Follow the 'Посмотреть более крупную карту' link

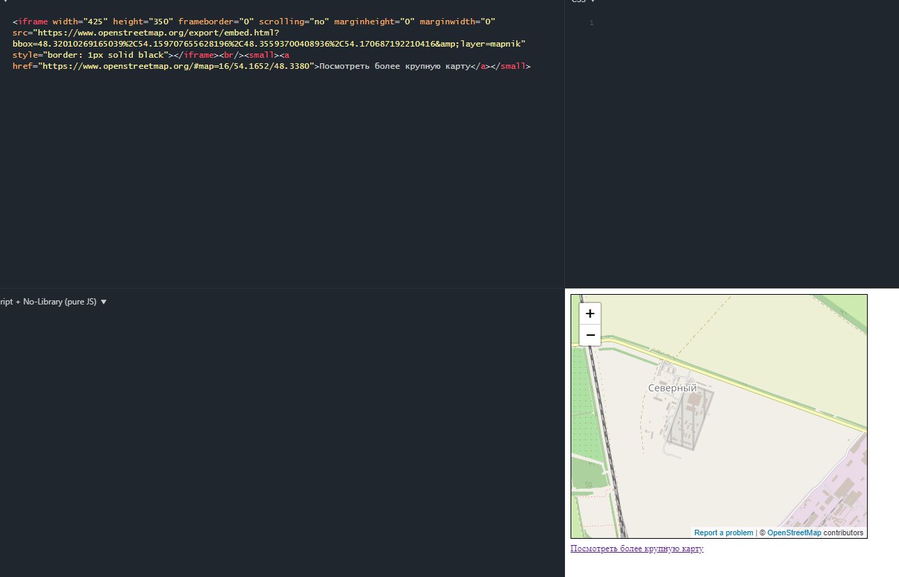click(x=637, y=548)
